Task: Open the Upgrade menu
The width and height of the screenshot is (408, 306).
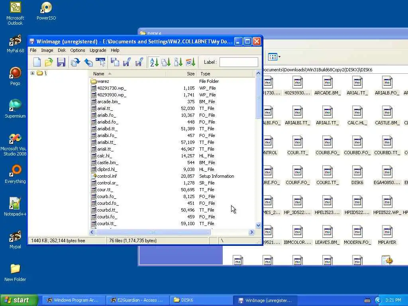Action: coord(98,50)
